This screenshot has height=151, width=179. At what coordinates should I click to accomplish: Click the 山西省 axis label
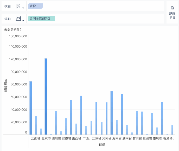[x=76, y=138]
